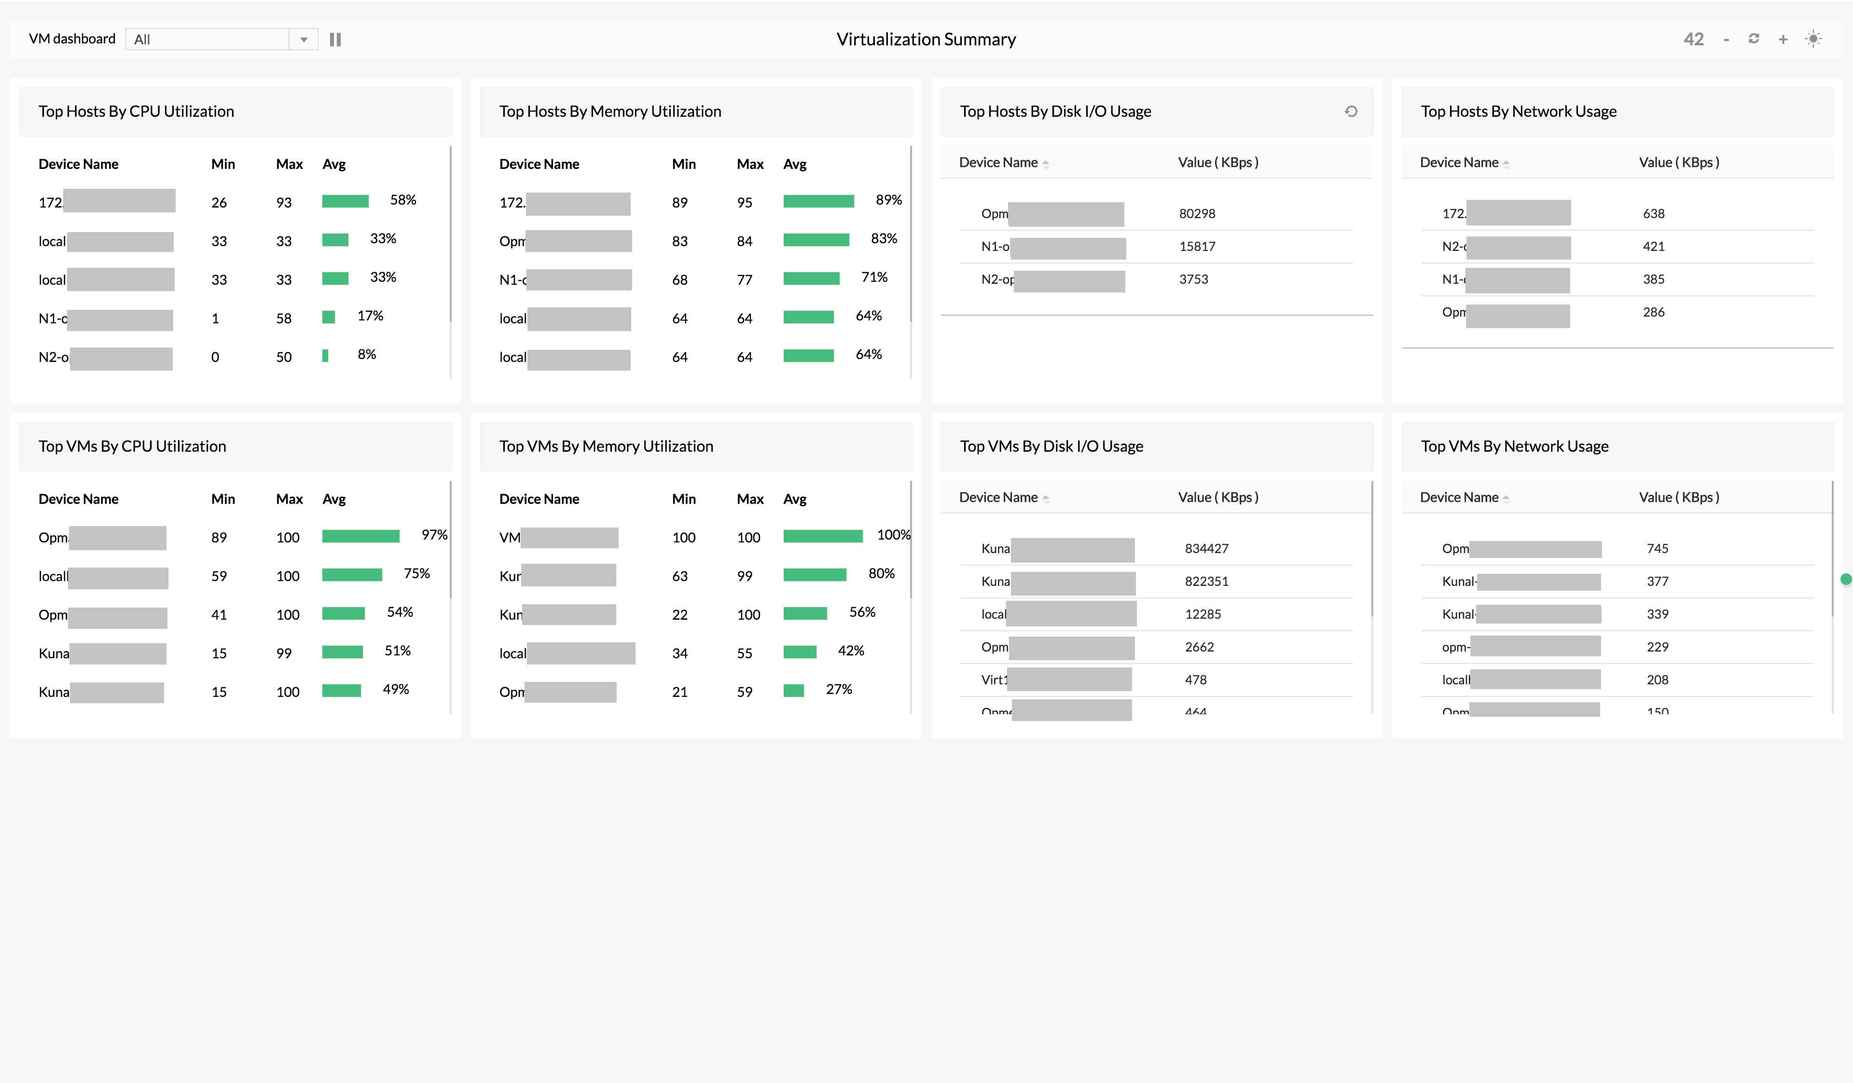
Task: Click Value (KBps) column in VMs Network
Action: click(1679, 498)
